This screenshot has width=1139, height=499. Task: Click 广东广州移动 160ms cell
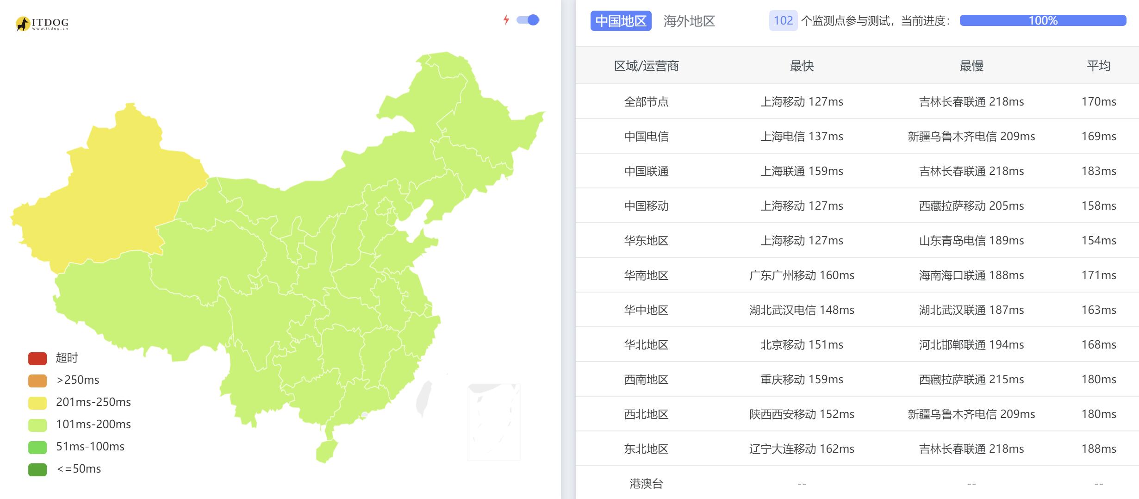pos(802,275)
